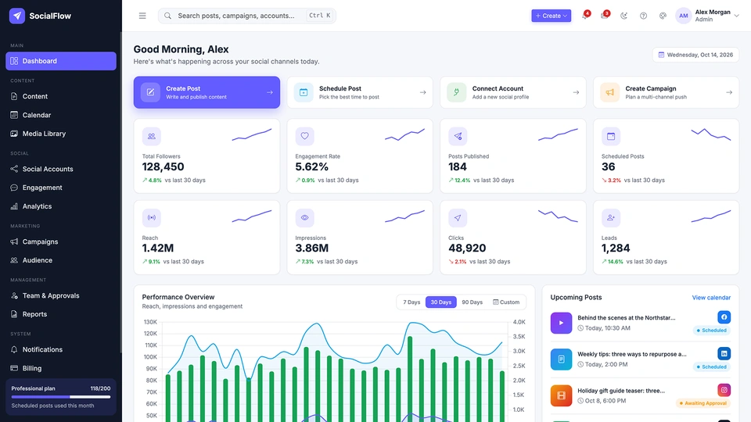Follow the View calendar link
Image resolution: width=751 pixels, height=422 pixels.
(711, 298)
